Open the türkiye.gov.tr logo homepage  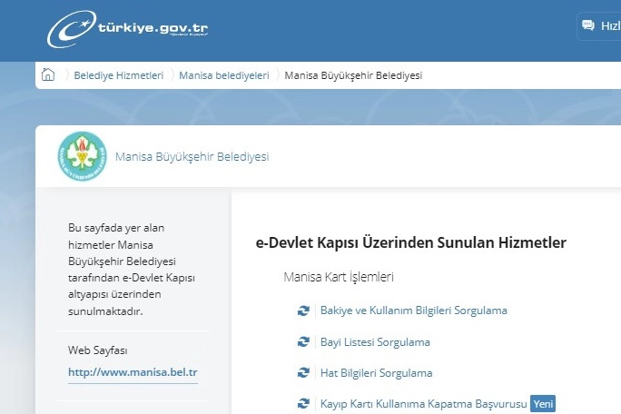point(127,28)
